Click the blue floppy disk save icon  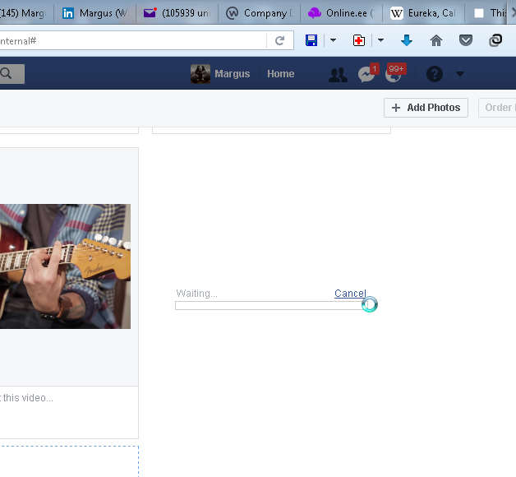pos(311,40)
